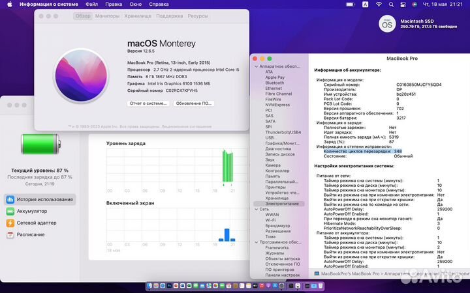Click the Сетевой адаптер sidebar icon

click(10, 223)
